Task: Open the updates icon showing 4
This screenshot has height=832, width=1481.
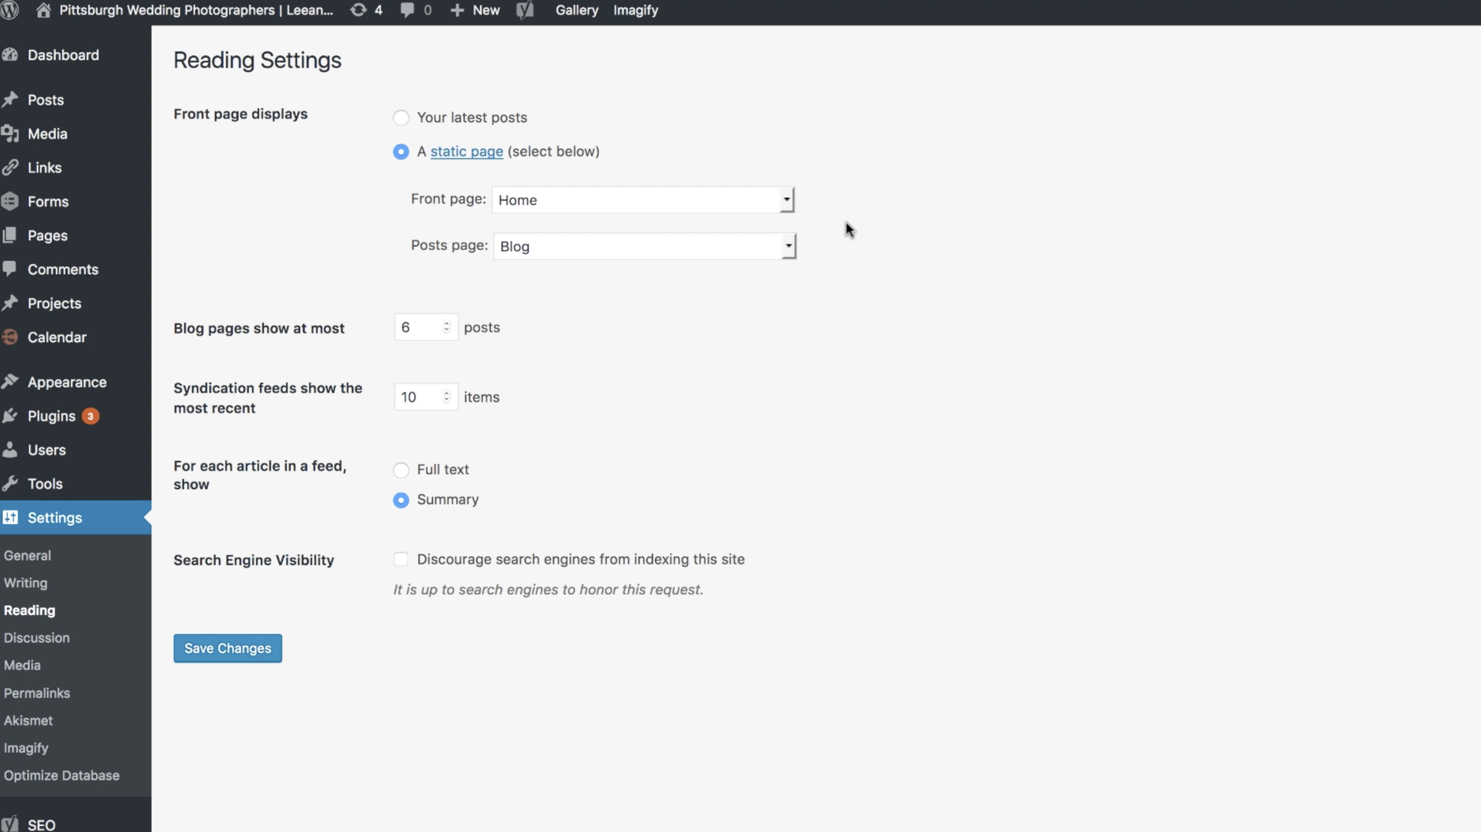Action: pyautogui.click(x=358, y=10)
